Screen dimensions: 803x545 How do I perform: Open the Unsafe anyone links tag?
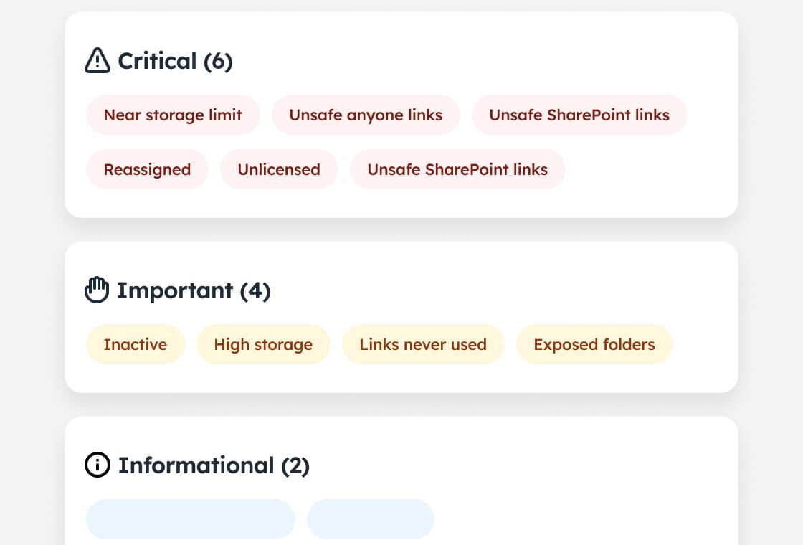[x=366, y=115]
